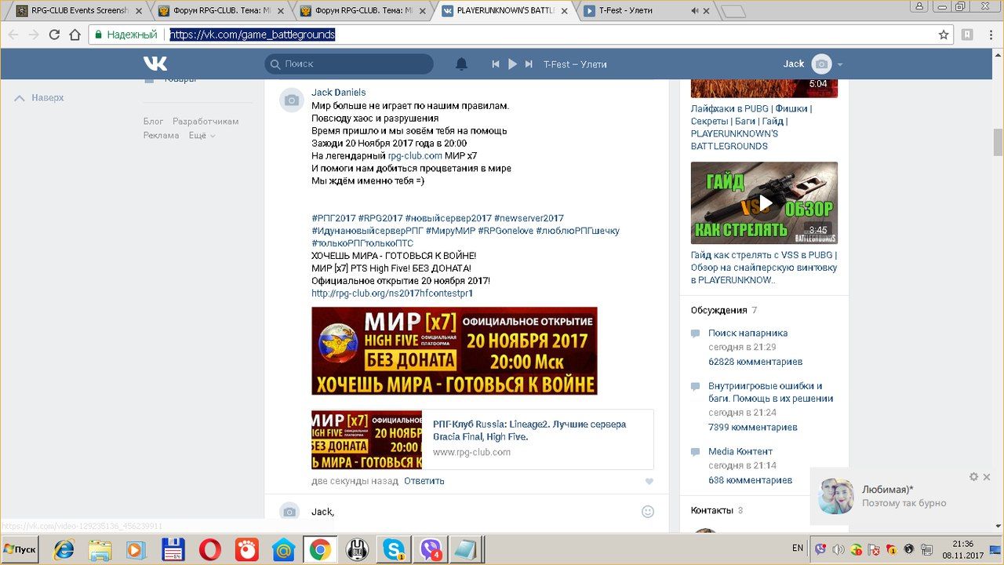This screenshot has height=565, width=1004.
Task: Click the EN language indicator
Action: 798,549
